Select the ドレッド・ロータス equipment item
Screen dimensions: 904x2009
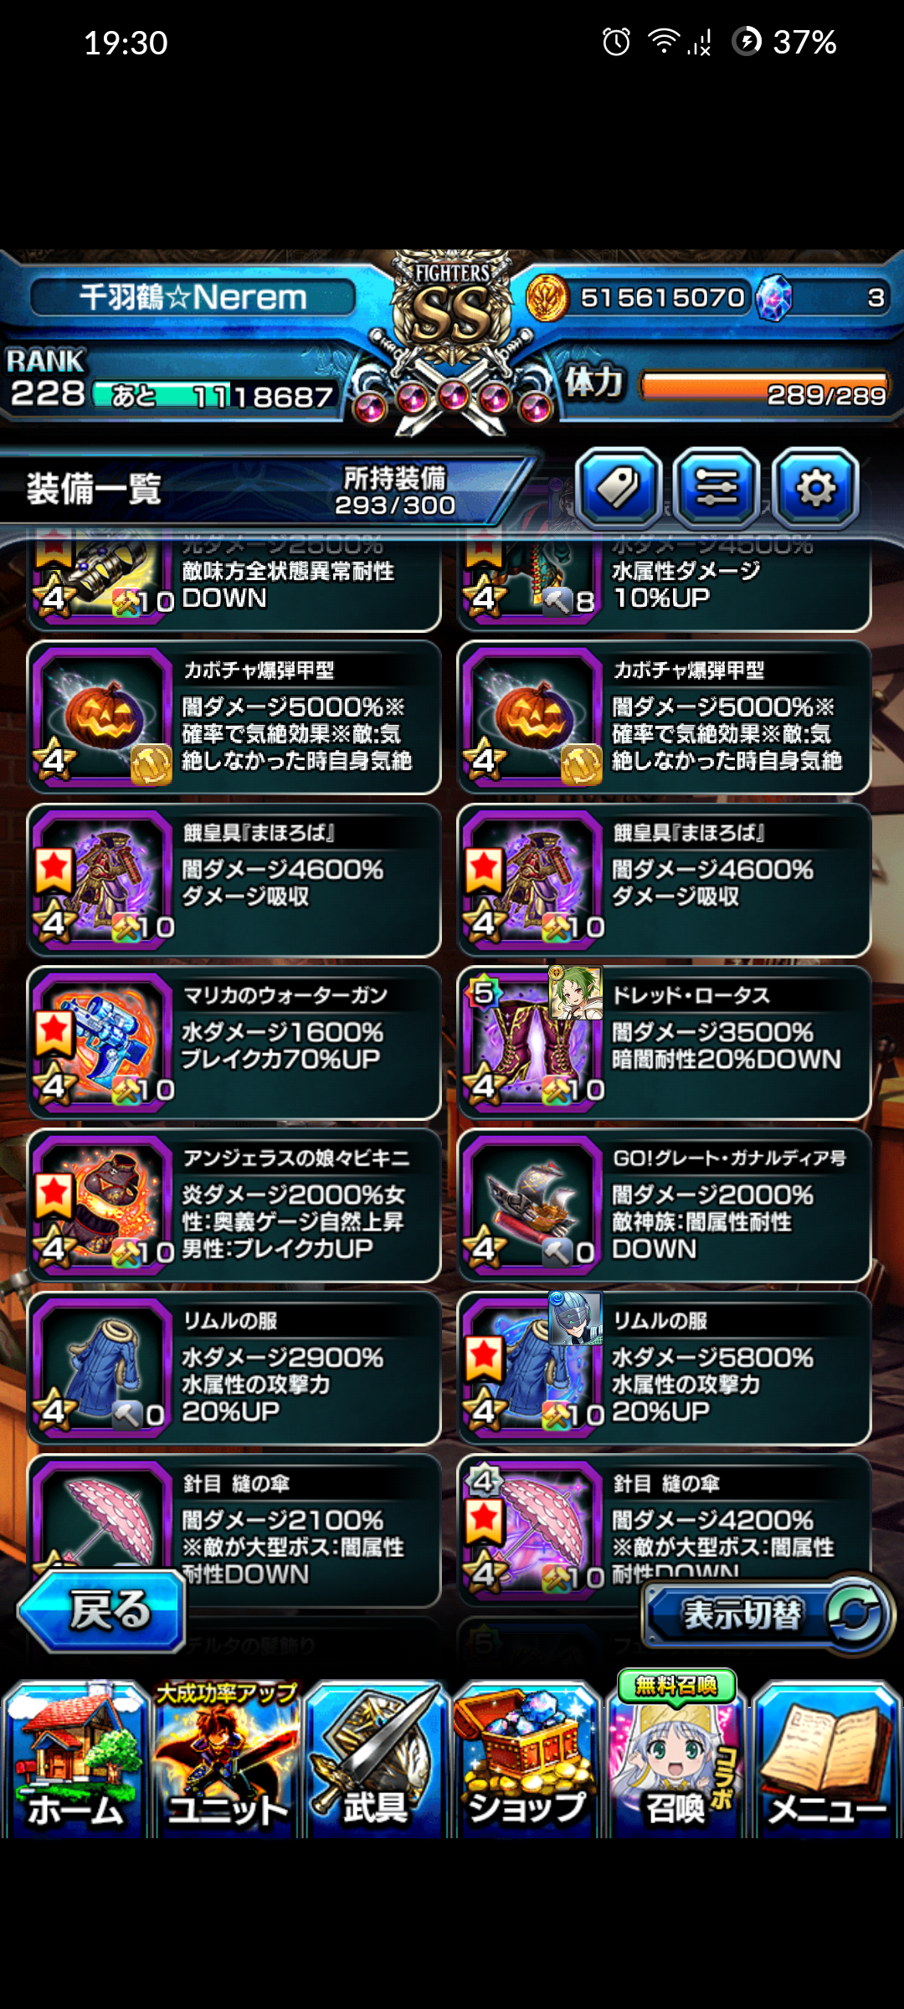[x=664, y=1043]
